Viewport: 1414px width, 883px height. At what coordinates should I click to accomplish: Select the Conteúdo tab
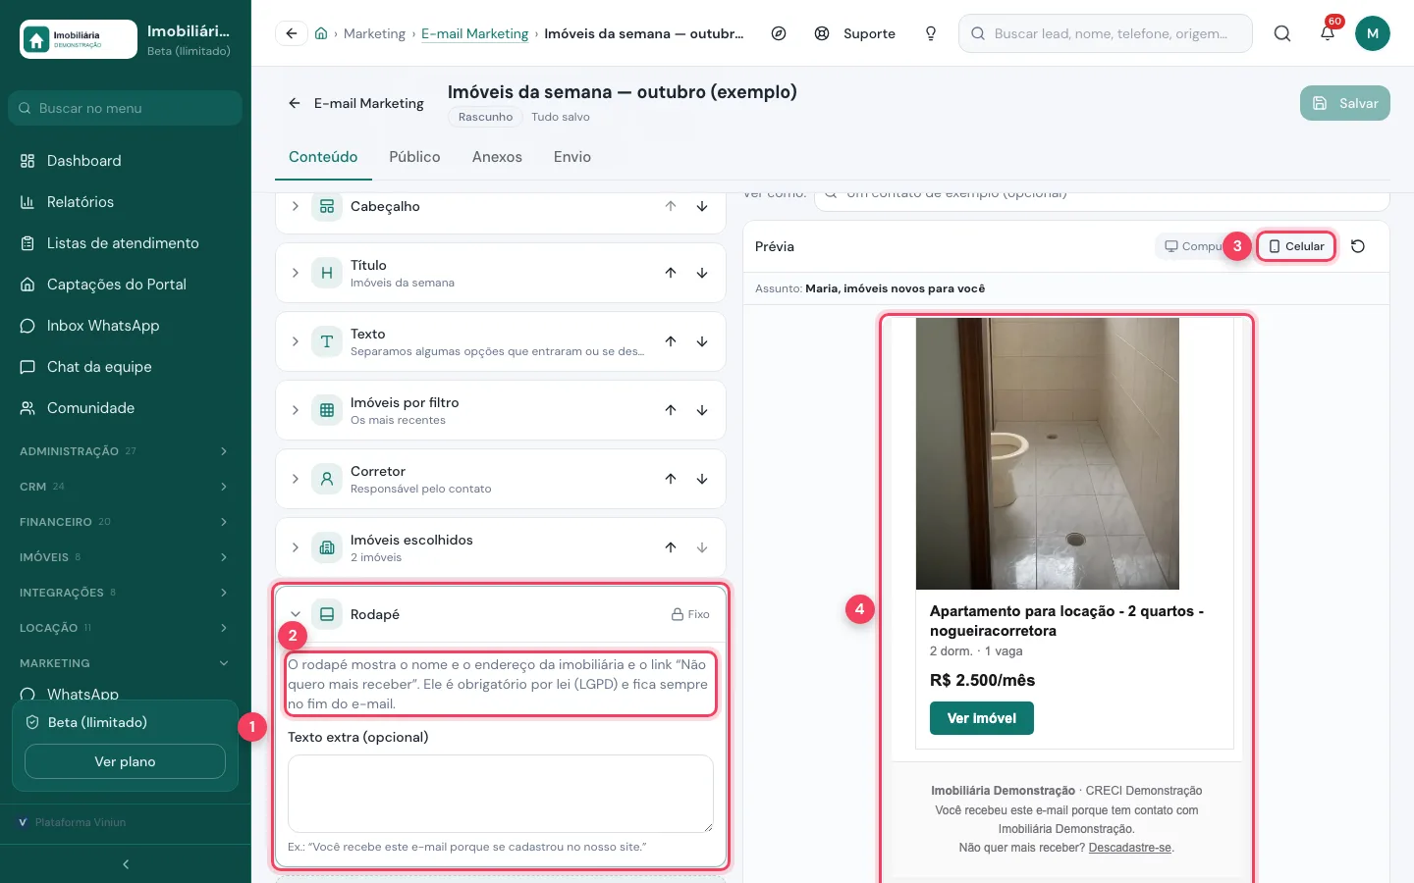323,157
